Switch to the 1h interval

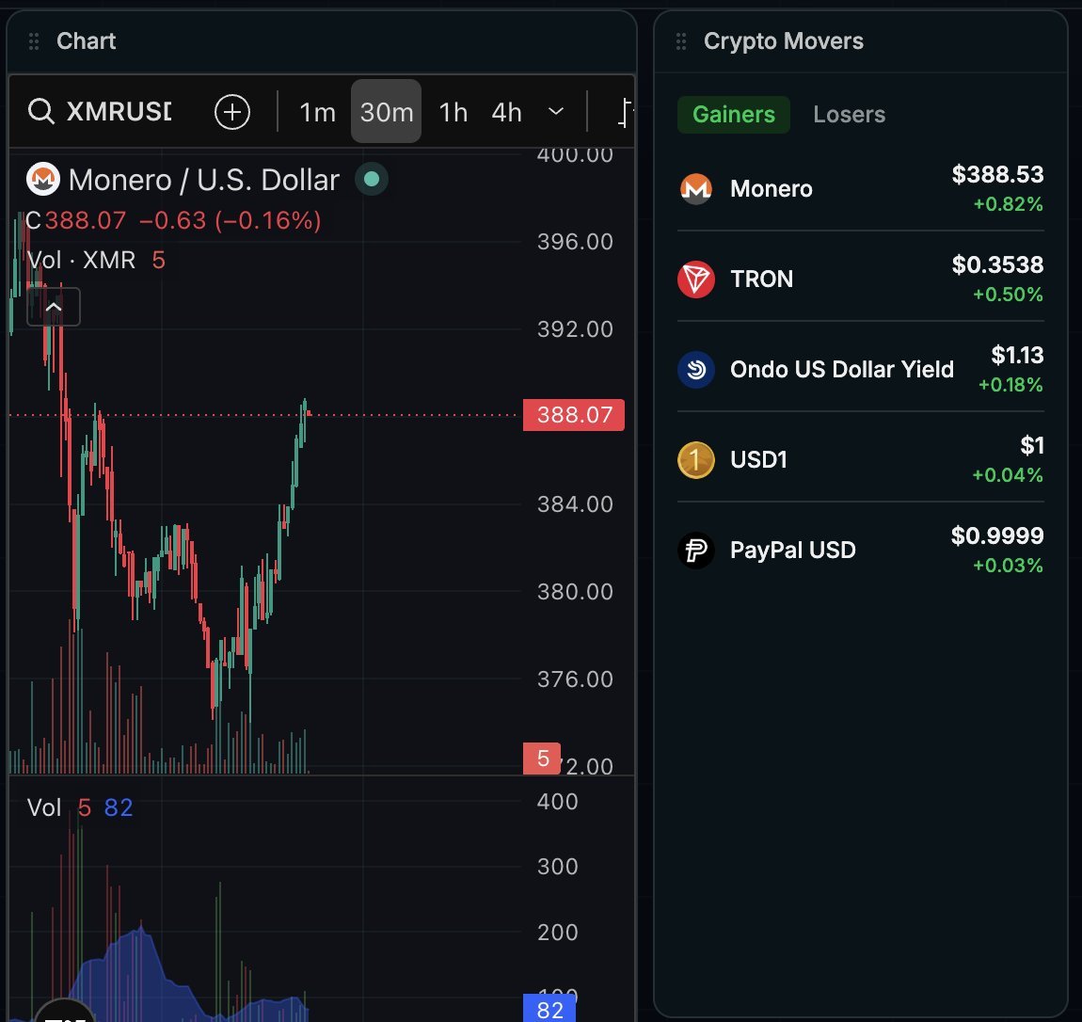click(x=453, y=112)
